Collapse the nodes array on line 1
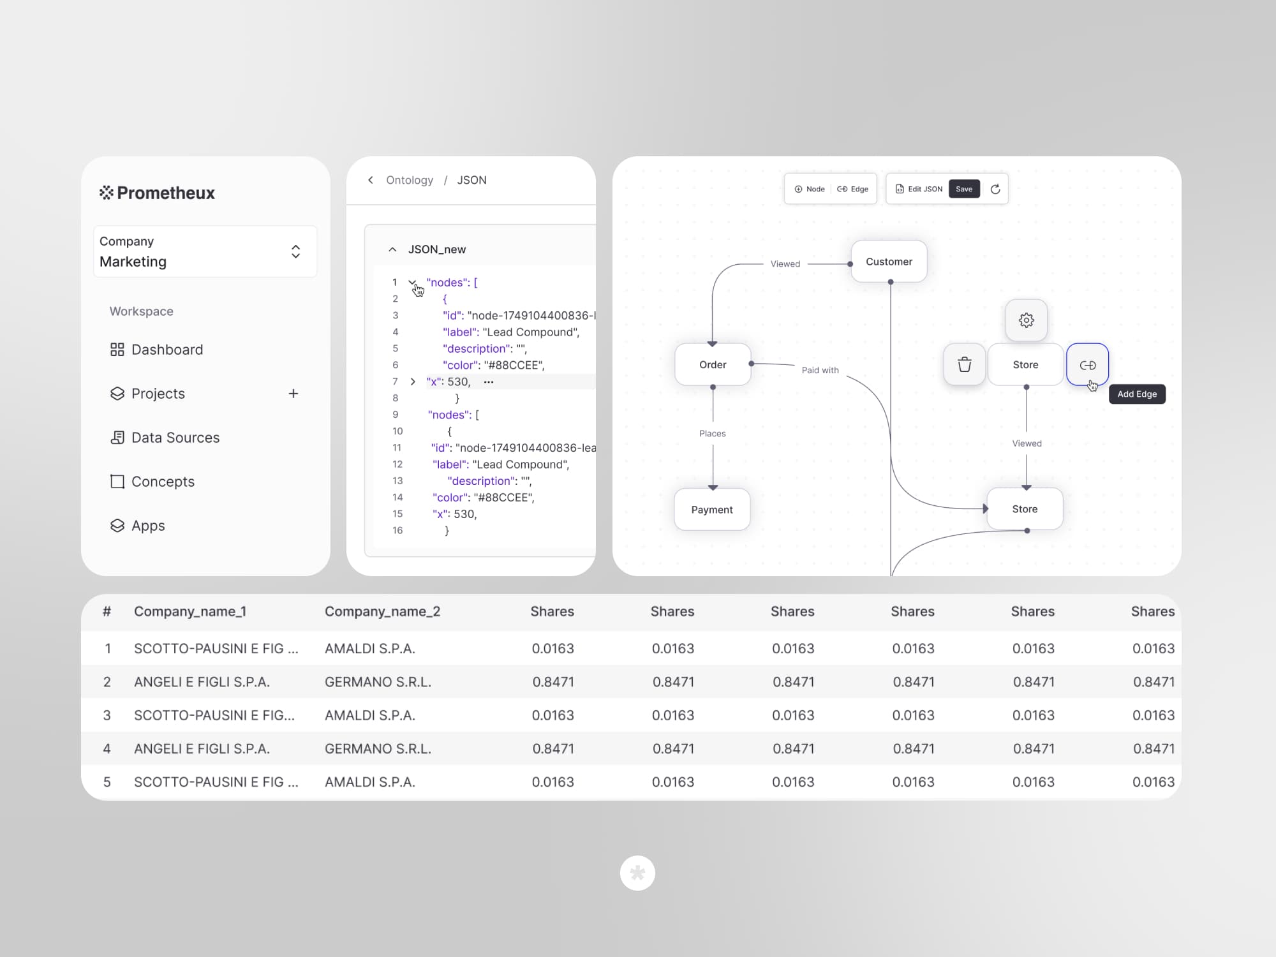The image size is (1276, 957). (x=412, y=282)
